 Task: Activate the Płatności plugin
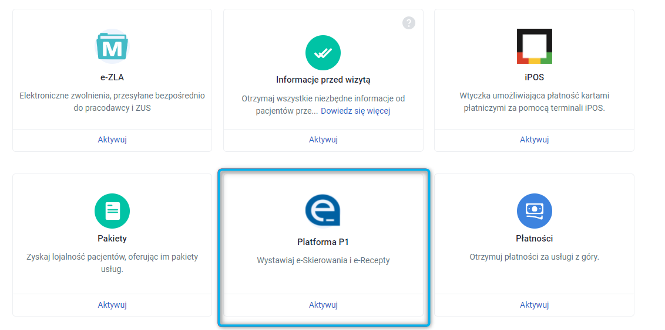point(534,305)
